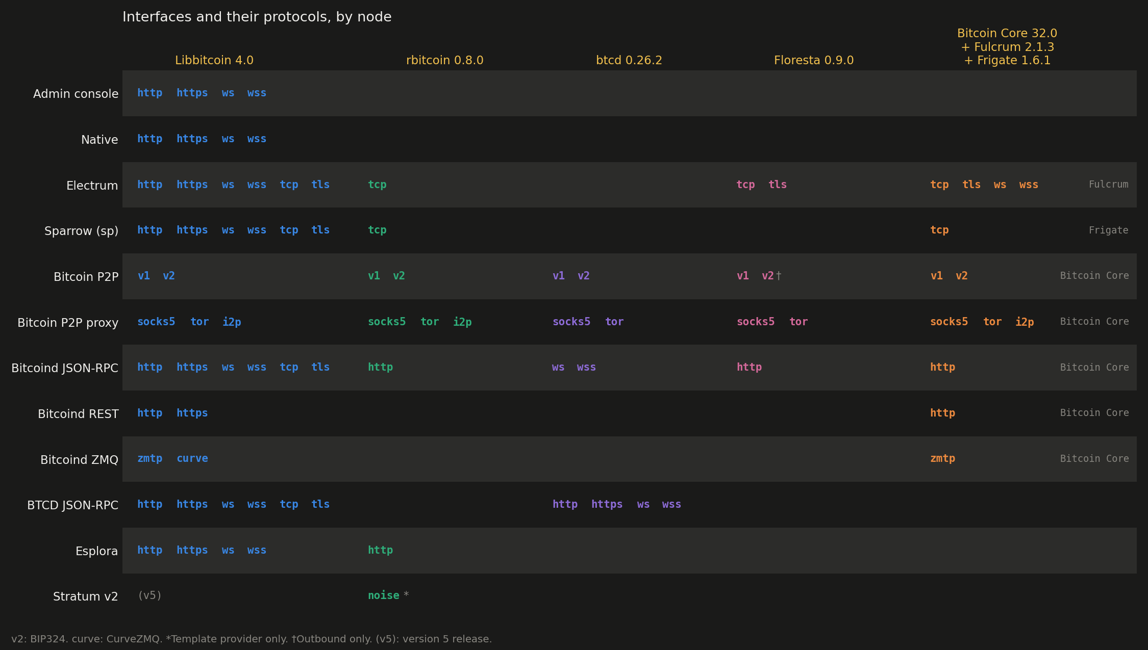Click the 'BTCD JSON-RPC' row label

[72, 505]
